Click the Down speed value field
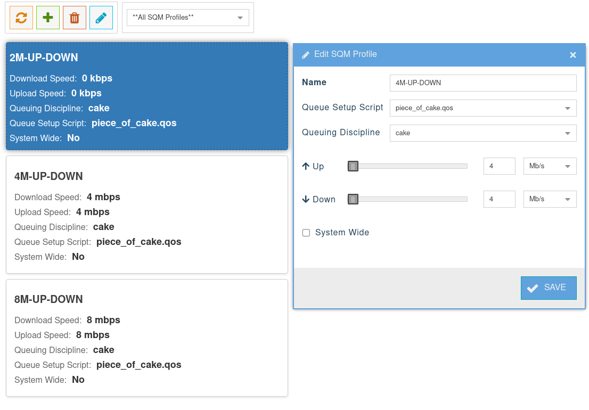This screenshot has width=589, height=410. 499,199
